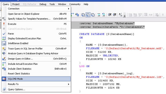This screenshot has width=166, height=94.
Task: Switch output to Results to Text toolbar icon
Action: 83,15
